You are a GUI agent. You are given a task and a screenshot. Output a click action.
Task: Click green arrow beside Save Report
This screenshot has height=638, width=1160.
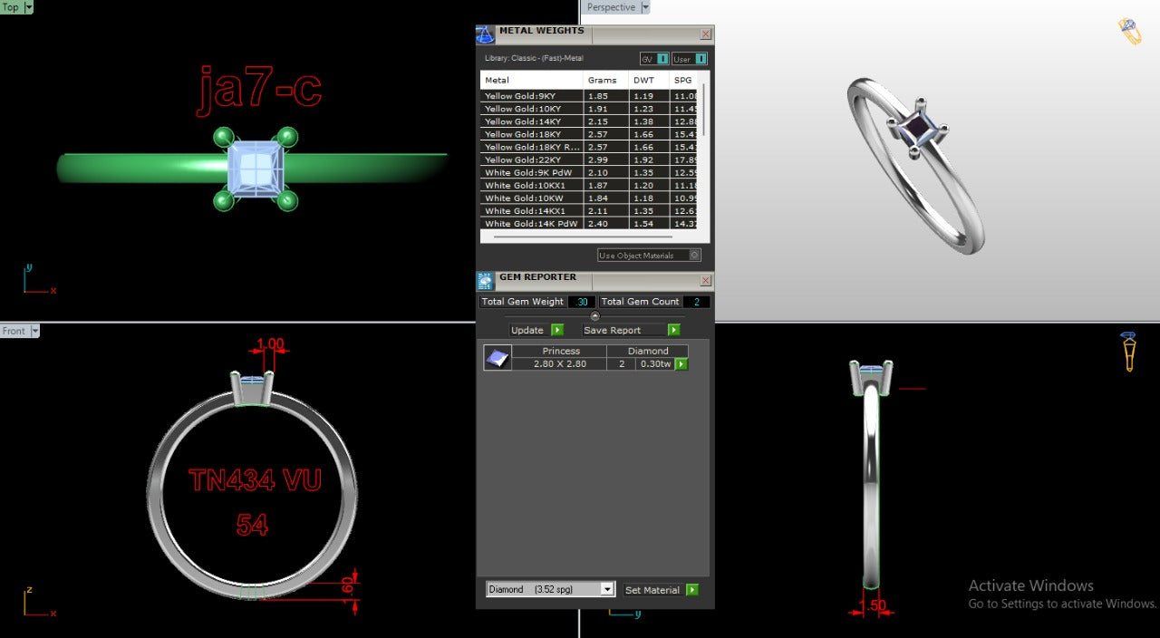673,330
